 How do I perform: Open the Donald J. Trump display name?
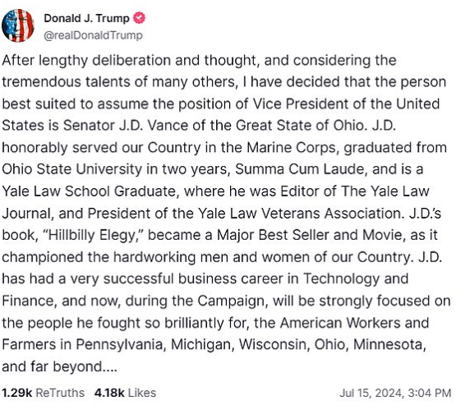(x=86, y=18)
